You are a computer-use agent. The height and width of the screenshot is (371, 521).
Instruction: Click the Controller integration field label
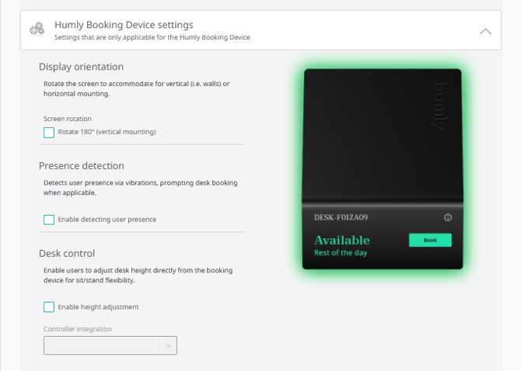pos(77,329)
